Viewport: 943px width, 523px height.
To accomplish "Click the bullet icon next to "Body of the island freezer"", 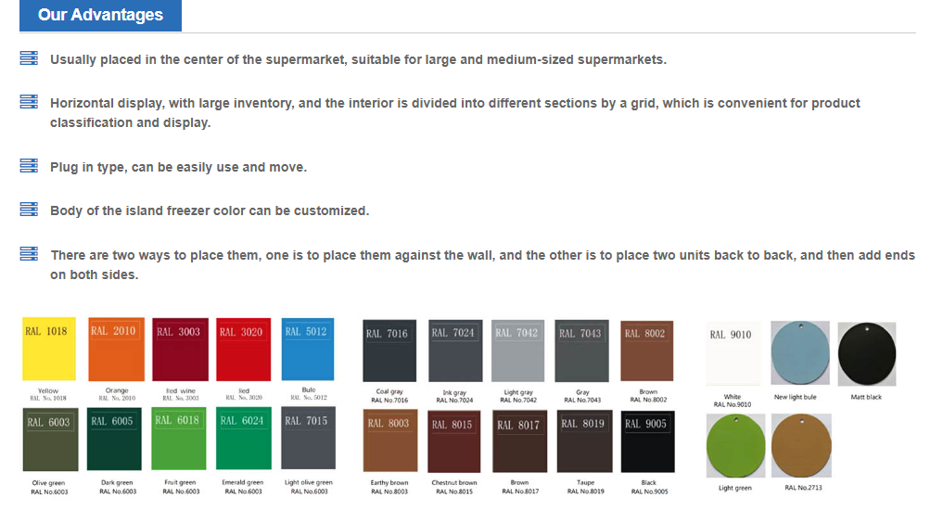I will (29, 210).
